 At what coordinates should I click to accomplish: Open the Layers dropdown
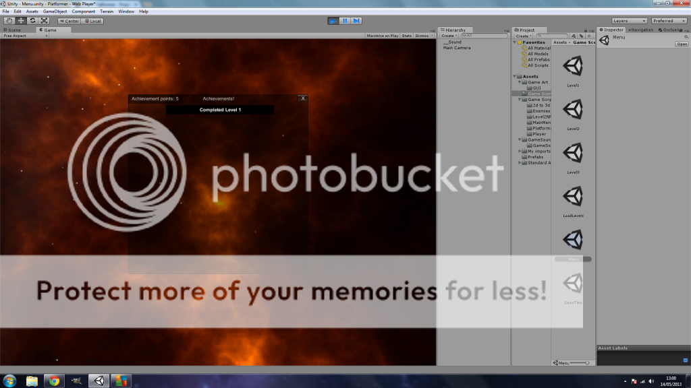(x=630, y=21)
